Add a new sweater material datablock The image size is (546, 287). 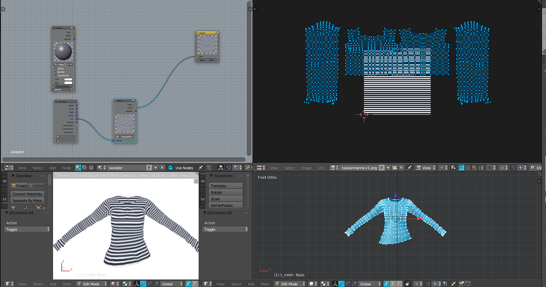pyautogui.click(x=155, y=168)
